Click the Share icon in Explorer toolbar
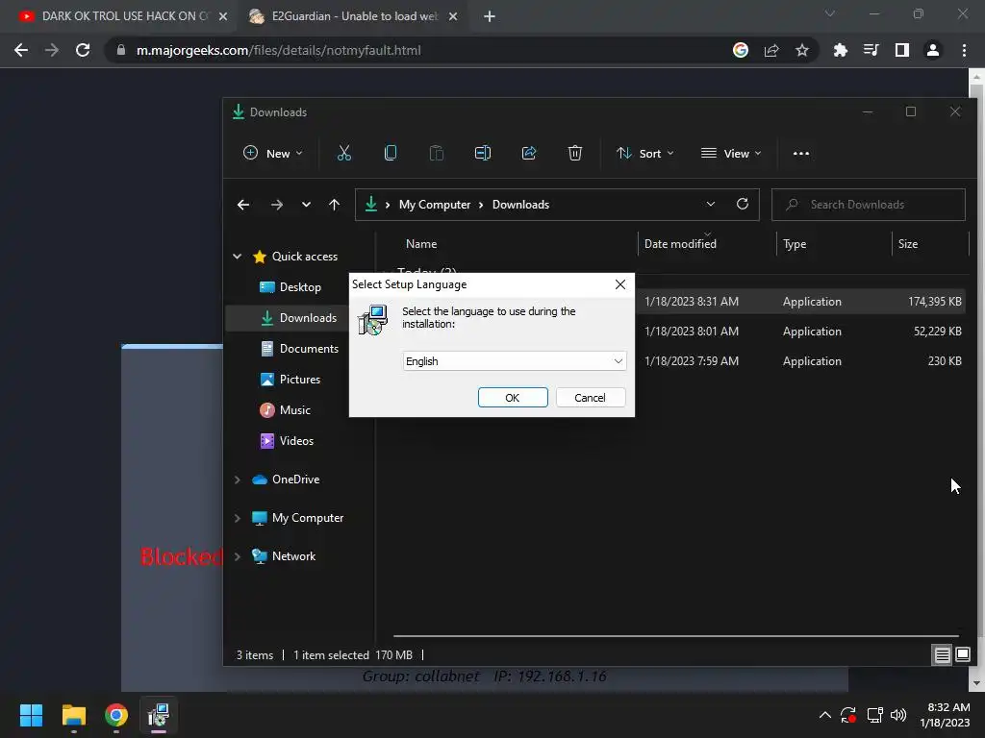Image resolution: width=985 pixels, height=738 pixels. pos(529,153)
